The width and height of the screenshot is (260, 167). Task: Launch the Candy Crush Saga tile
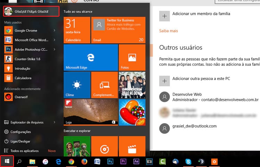(x=132, y=112)
